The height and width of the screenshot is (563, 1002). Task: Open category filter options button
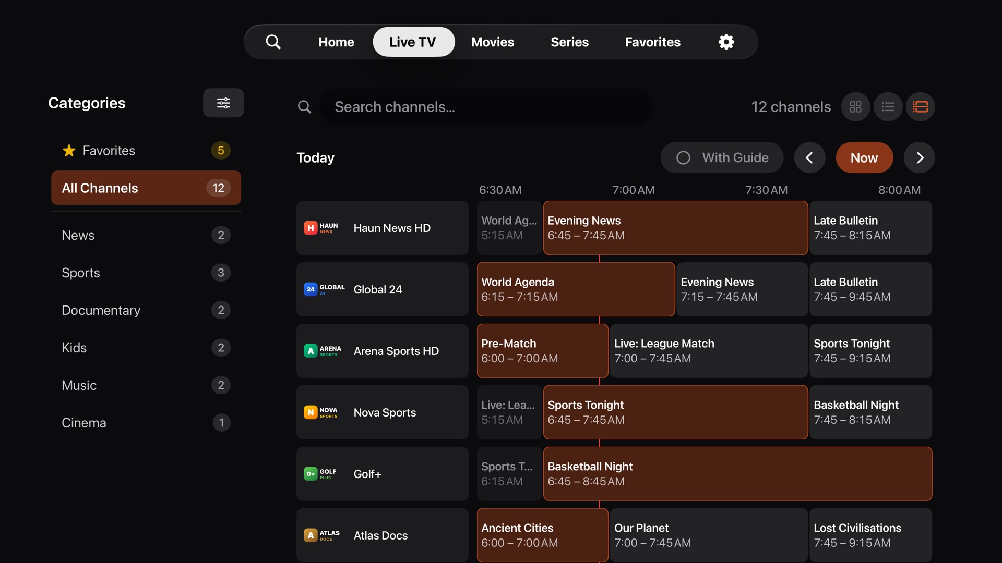223,103
